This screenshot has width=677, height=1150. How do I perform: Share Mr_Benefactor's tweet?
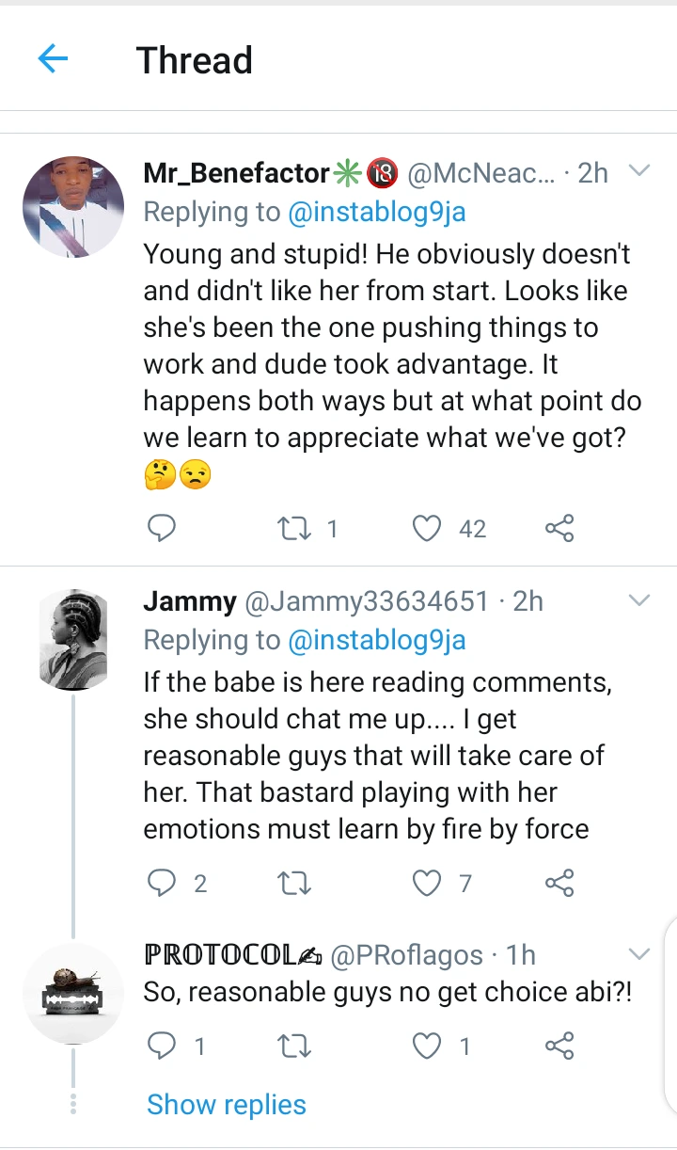[x=559, y=529]
